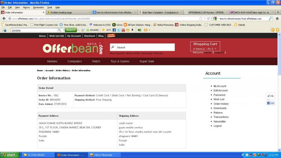The height and width of the screenshot is (158, 281).
Task: Click the home icon in the navigation bar
Action: pos(277,18)
